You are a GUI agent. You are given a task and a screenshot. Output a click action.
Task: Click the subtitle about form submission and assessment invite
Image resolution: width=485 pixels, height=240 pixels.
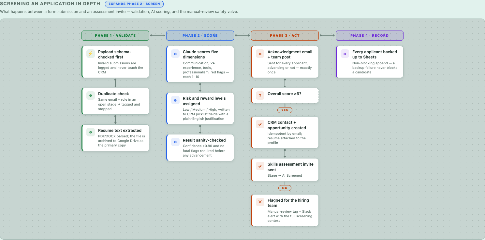click(119, 12)
